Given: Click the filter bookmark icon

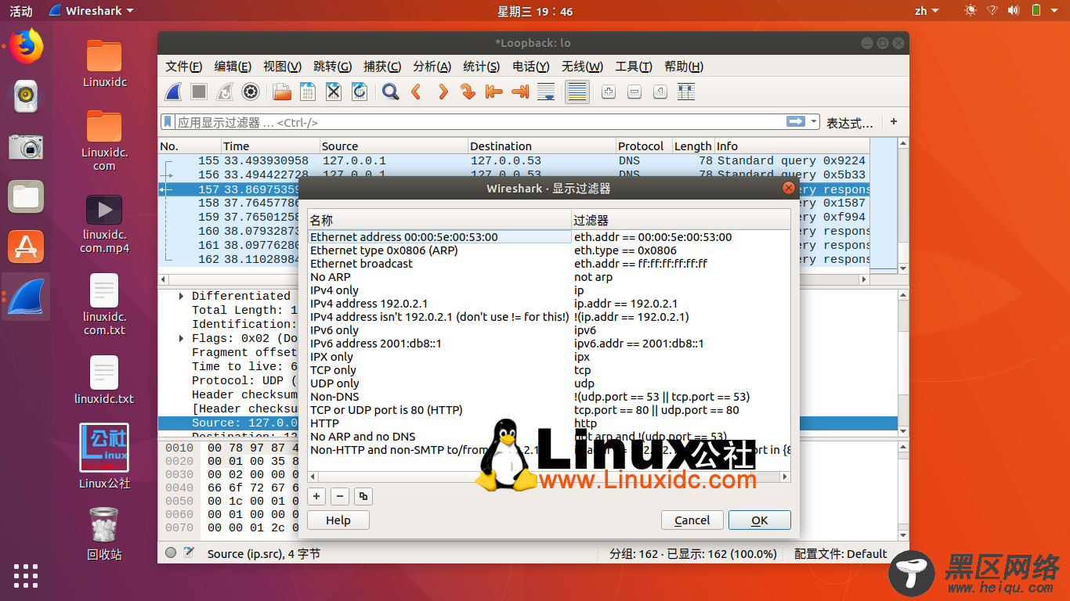Looking at the screenshot, I should [x=168, y=122].
